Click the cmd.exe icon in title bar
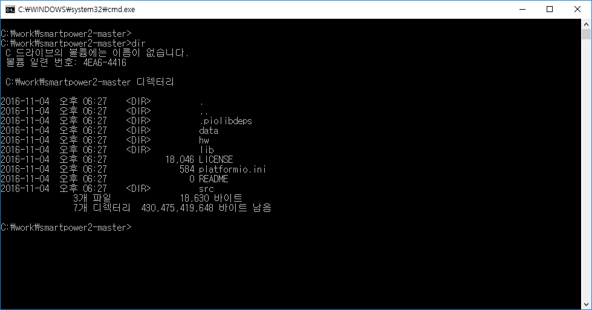Image resolution: width=592 pixels, height=310 pixels. [10, 10]
